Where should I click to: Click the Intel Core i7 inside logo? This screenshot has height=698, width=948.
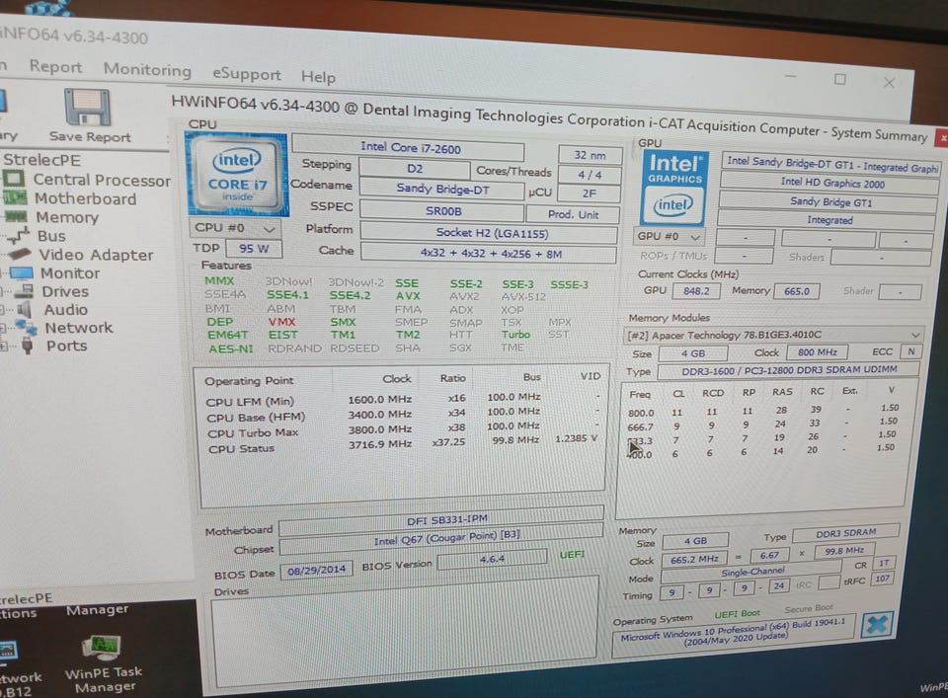tap(237, 175)
